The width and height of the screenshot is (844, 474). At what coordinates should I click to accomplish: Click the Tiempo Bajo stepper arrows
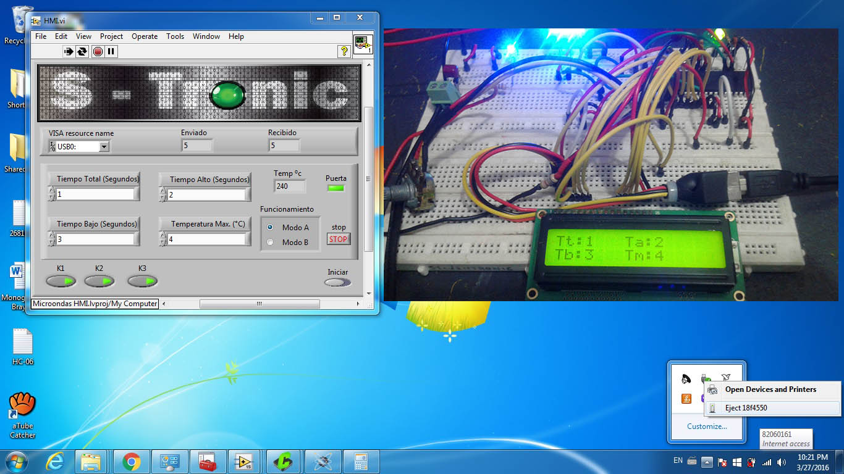[x=51, y=239]
